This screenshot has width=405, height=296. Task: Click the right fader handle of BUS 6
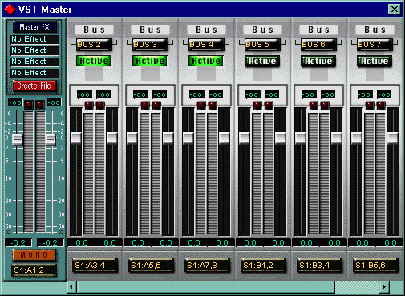tap(336, 138)
